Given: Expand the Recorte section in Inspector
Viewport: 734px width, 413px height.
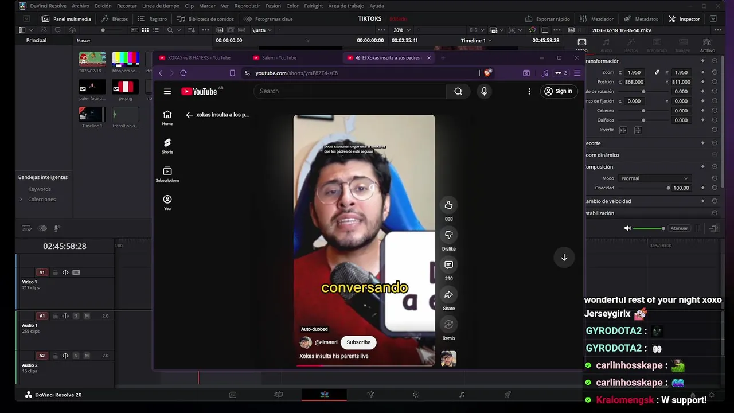Looking at the screenshot, I should 594,143.
